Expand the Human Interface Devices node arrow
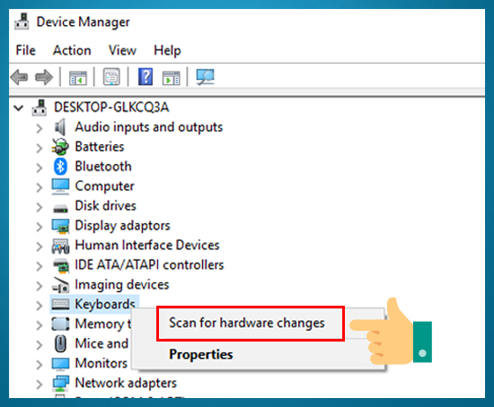494x407 pixels. (x=39, y=247)
